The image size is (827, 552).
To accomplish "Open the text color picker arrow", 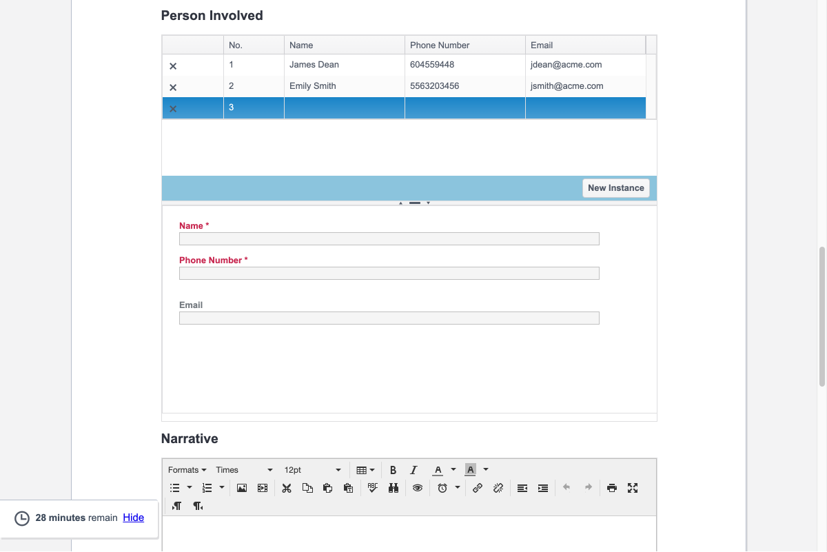I will point(453,470).
